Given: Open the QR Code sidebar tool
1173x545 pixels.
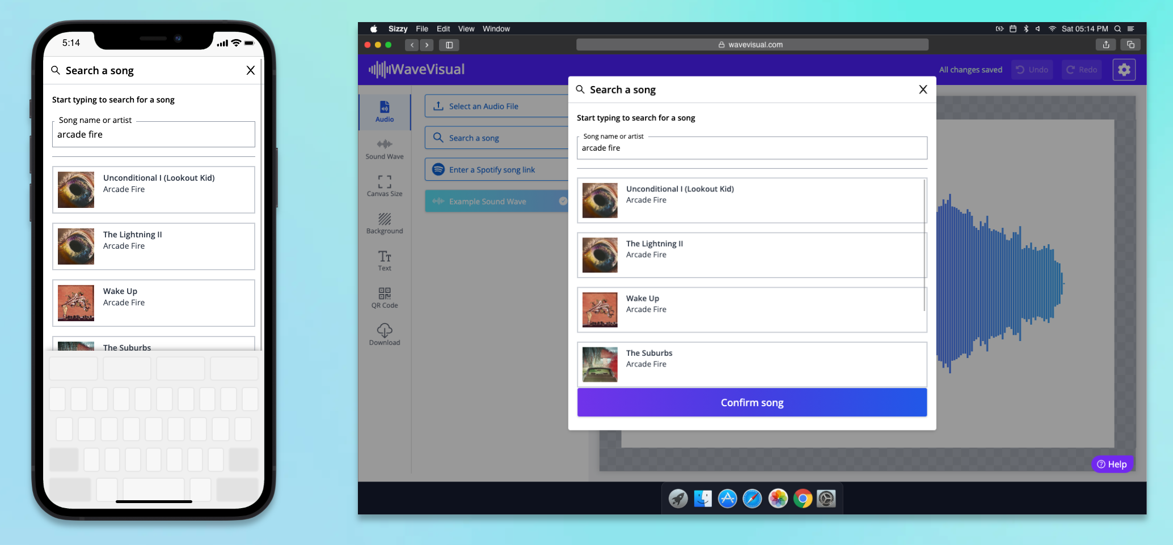Looking at the screenshot, I should (385, 297).
